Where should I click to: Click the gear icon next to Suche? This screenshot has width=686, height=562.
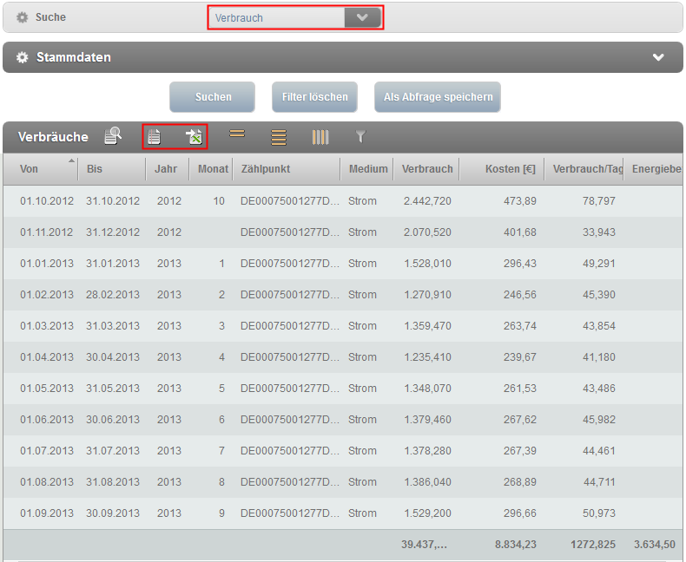[23, 17]
